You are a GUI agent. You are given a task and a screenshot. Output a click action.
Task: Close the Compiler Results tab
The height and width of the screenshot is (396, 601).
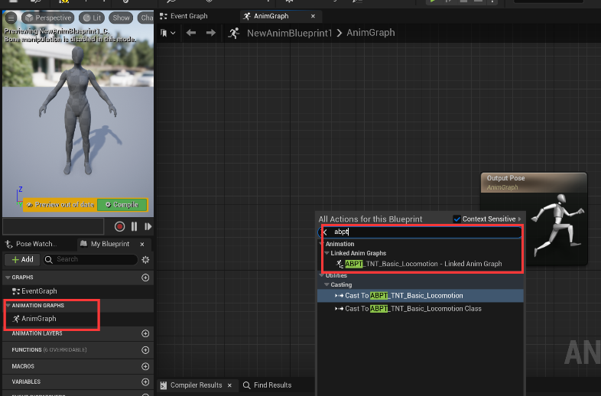(229, 385)
